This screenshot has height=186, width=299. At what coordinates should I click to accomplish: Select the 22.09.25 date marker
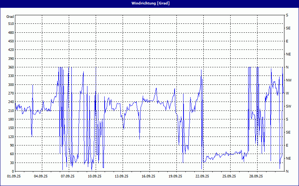(202, 176)
